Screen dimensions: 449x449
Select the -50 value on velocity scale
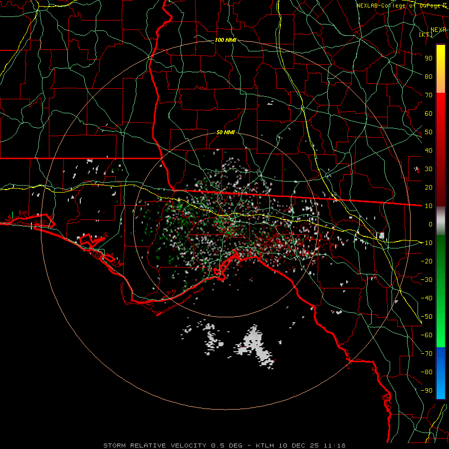tap(427, 317)
